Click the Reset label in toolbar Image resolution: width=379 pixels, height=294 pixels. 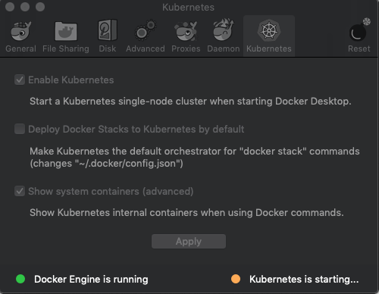click(x=359, y=48)
